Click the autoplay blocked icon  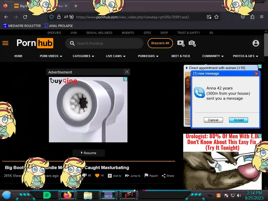pyautogui.click(x=72, y=17)
